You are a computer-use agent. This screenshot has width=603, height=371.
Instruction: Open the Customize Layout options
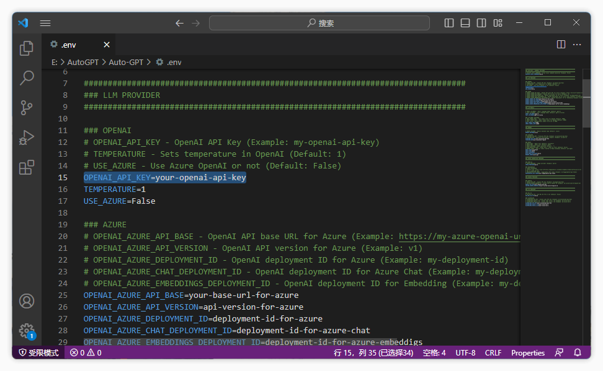click(498, 23)
